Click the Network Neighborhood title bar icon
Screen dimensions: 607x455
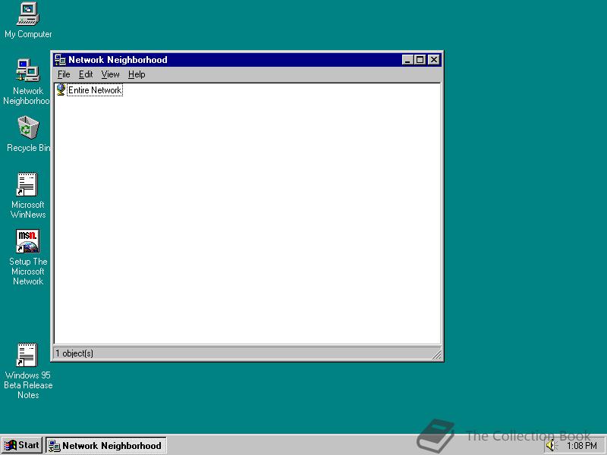[x=60, y=60]
